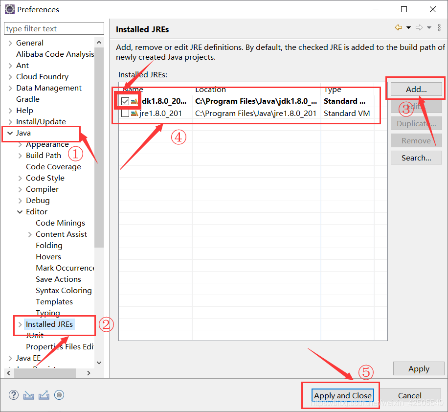Expand the Code Style node
This screenshot has width=448, height=412.
[20, 178]
